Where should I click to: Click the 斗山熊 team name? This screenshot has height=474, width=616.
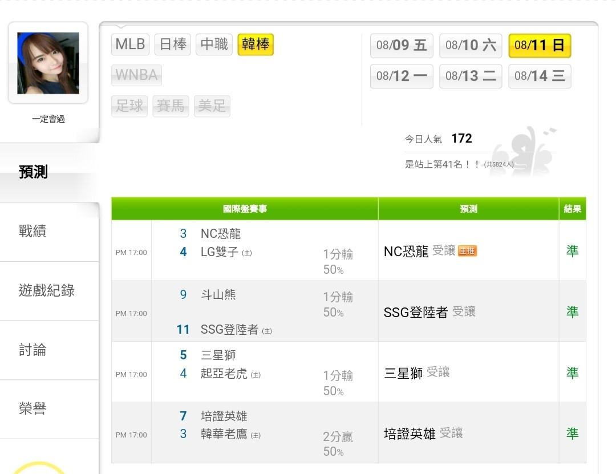tap(218, 295)
